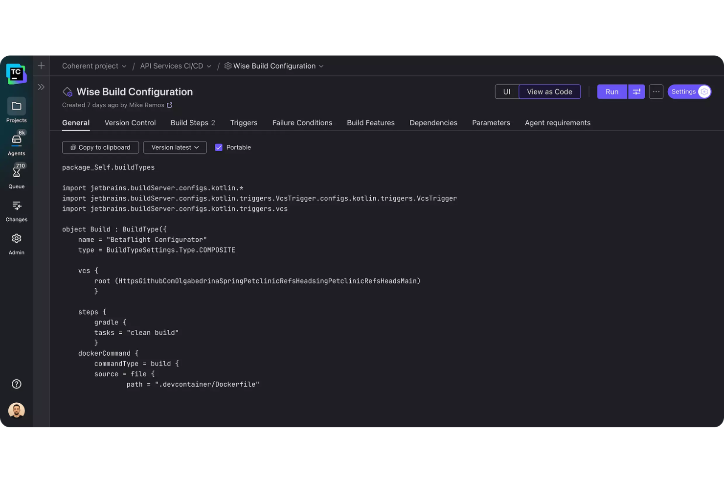
Task: Keep View as Code mode selected
Action: point(549,92)
